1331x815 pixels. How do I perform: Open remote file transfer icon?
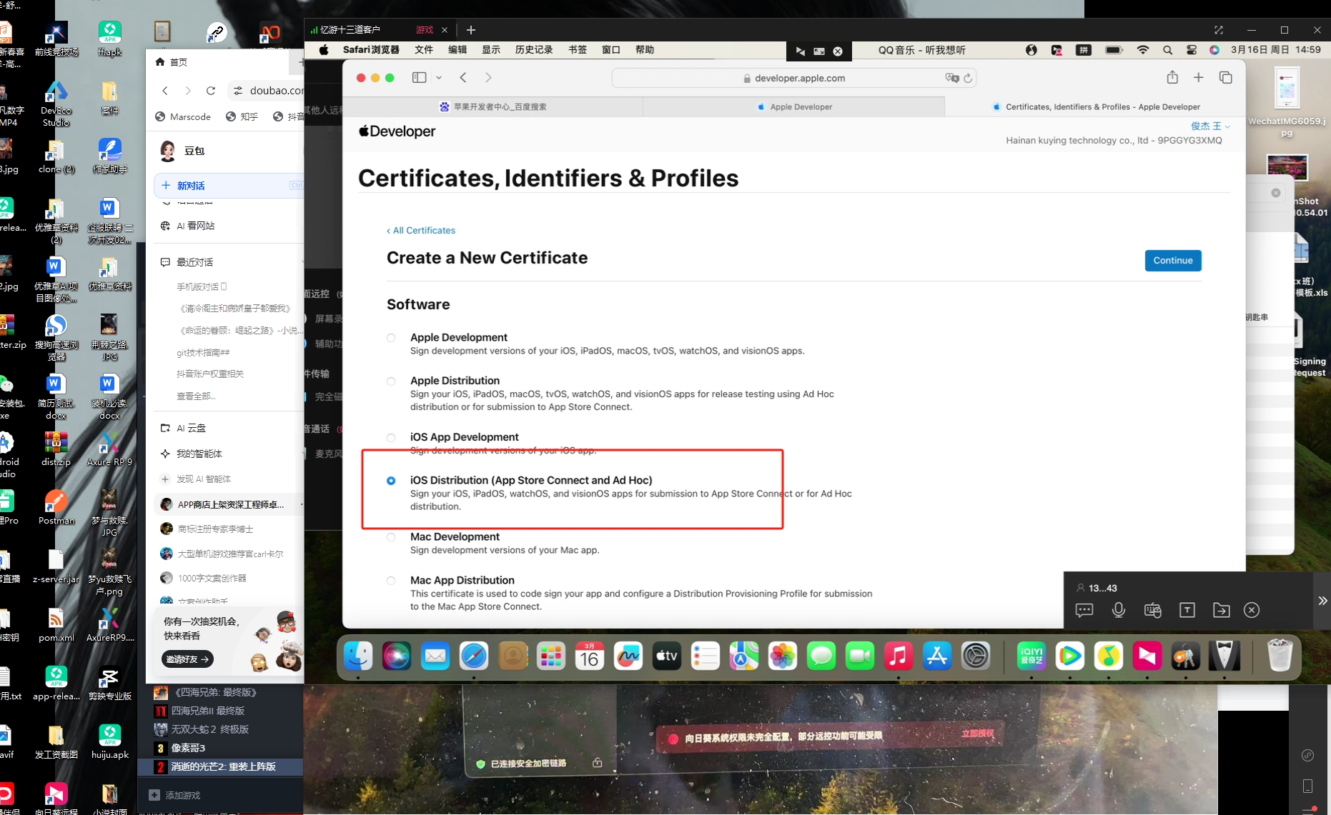[x=1222, y=610]
